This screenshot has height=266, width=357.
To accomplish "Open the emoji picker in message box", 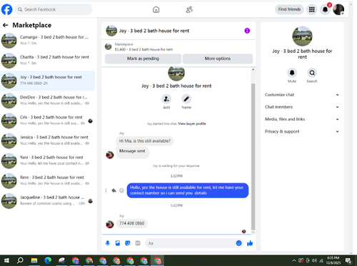I will (238, 243).
